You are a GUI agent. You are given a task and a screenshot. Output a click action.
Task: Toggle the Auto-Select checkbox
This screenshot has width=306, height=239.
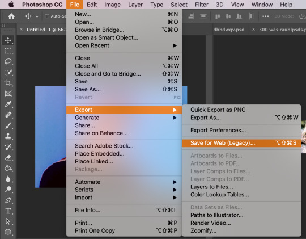47,16
